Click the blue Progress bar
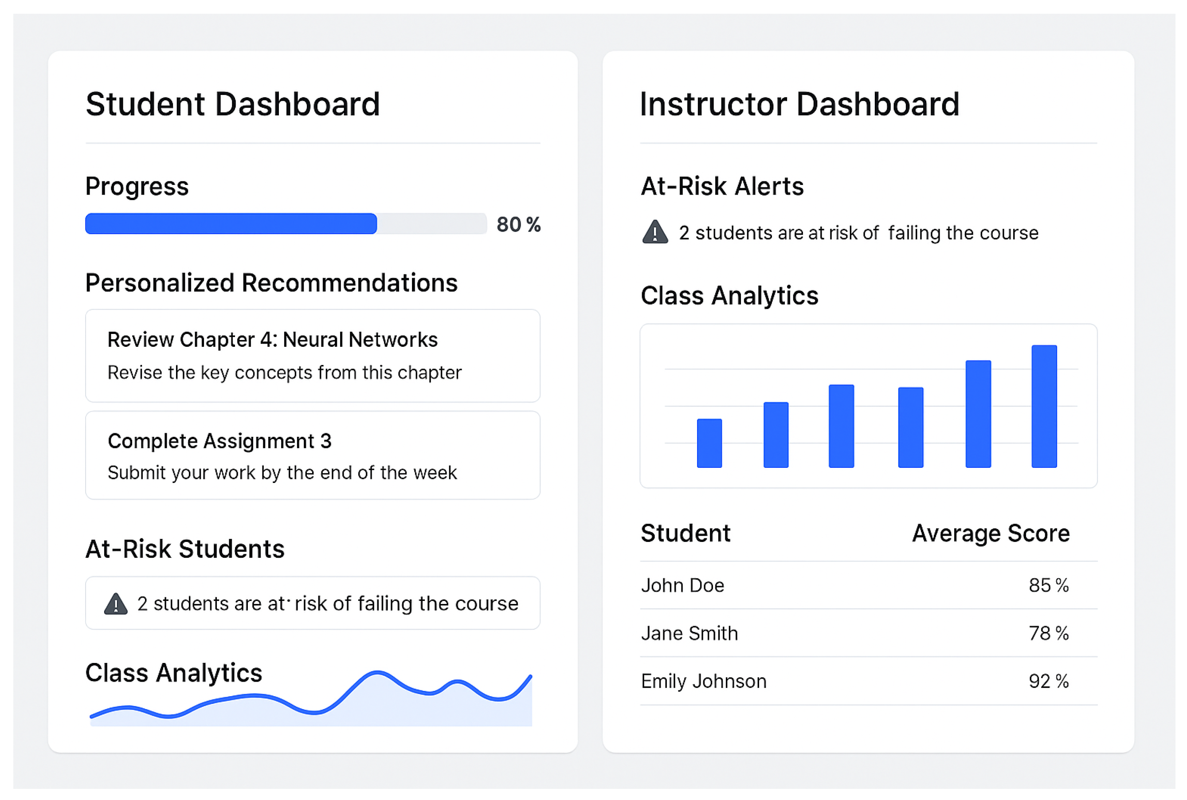 click(231, 224)
